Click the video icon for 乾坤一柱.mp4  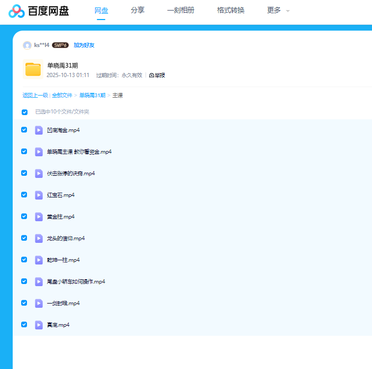(39, 260)
